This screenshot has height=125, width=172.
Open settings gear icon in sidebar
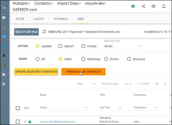click(4, 75)
